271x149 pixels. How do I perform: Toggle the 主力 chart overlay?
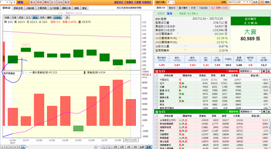(x=28, y=17)
